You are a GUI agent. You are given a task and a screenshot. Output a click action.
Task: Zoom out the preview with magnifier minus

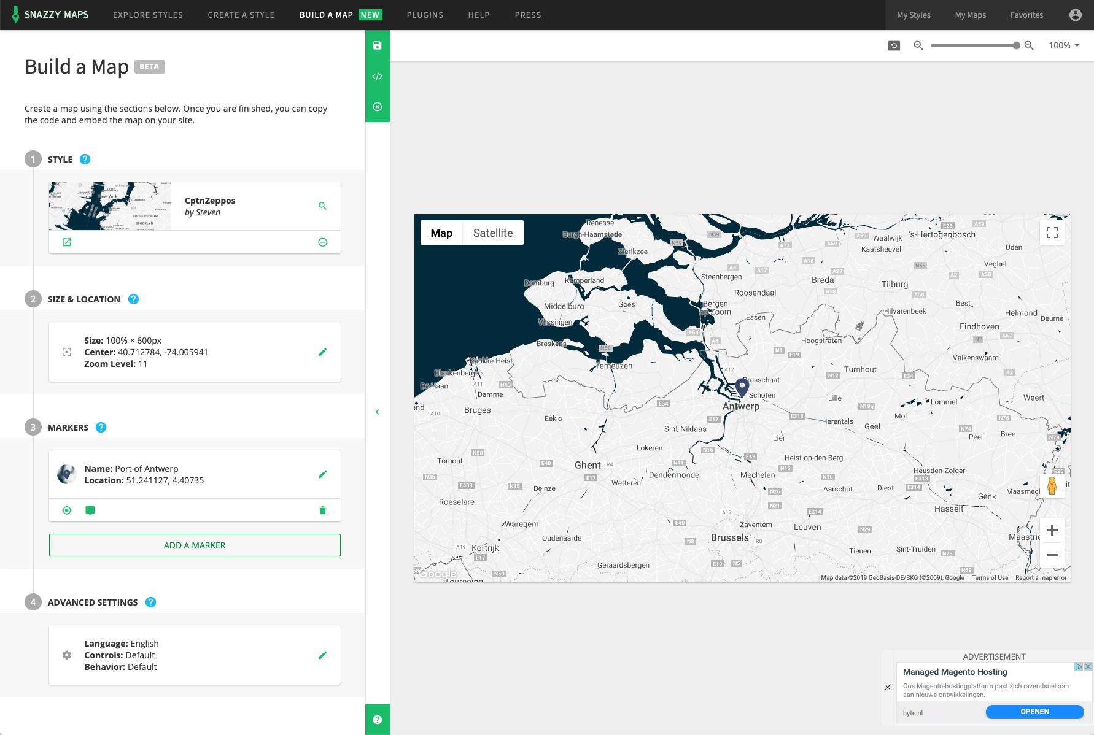(x=918, y=45)
